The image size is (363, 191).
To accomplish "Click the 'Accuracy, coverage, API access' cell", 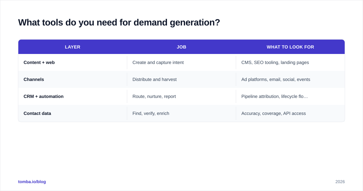I will pyautogui.click(x=290, y=113).
